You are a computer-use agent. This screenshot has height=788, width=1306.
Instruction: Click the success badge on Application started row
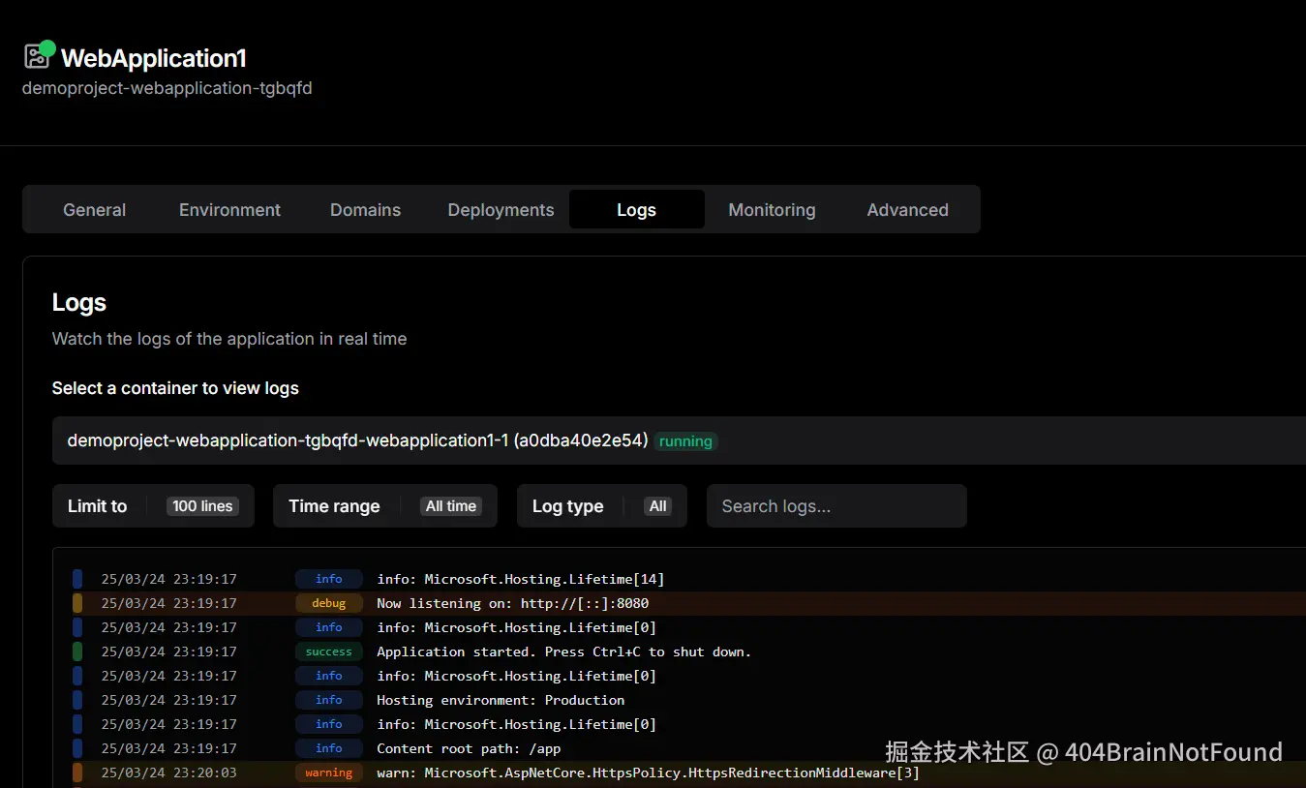point(329,652)
